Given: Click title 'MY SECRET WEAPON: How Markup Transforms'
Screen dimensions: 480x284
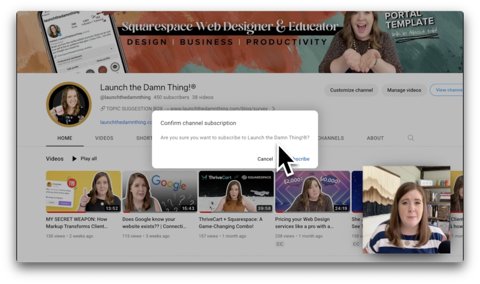Looking at the screenshot, I should (77, 223).
